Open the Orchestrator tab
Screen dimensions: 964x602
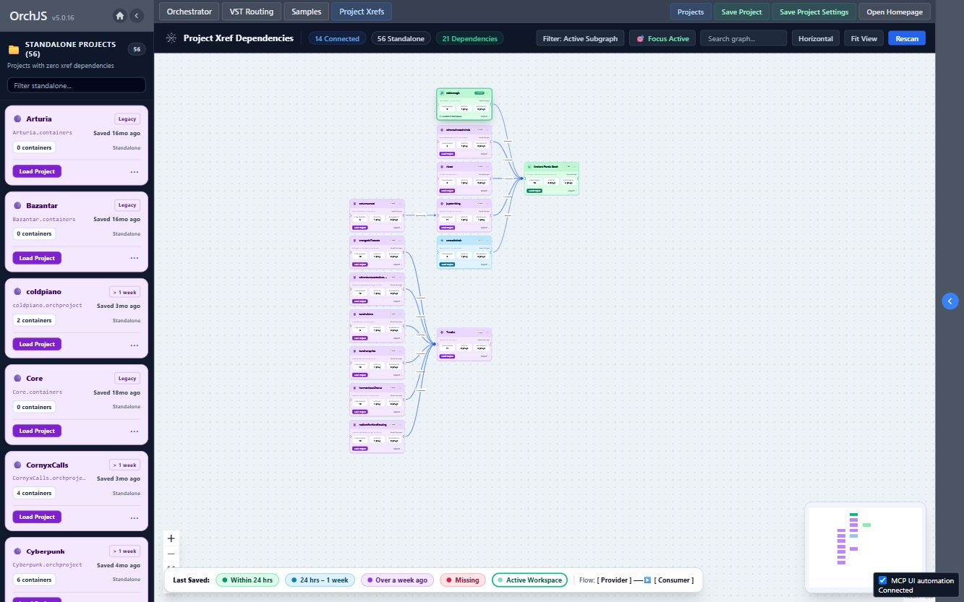[x=189, y=12]
